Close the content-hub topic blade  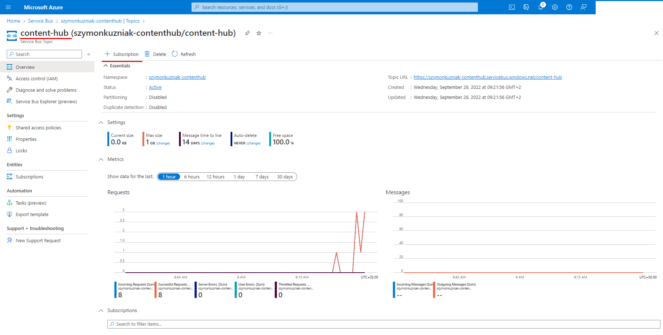pos(657,33)
